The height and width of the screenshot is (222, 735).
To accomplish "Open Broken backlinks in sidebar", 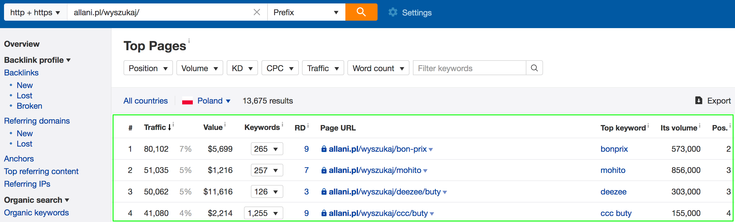I will (x=29, y=106).
